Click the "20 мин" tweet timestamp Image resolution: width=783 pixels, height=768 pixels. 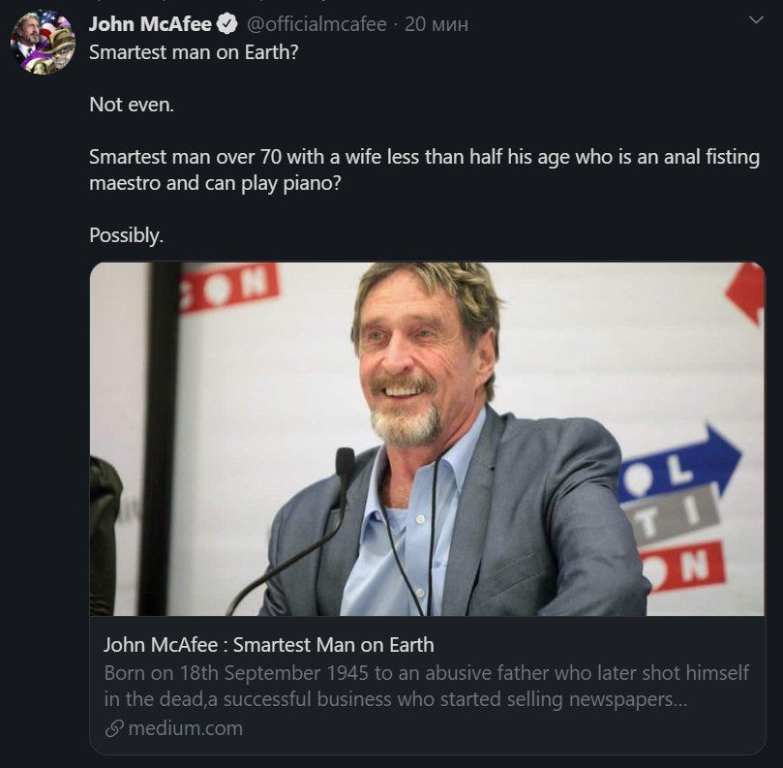click(436, 23)
